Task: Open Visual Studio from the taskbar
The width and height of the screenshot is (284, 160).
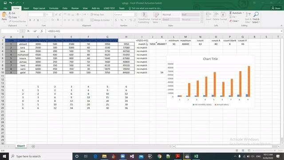Action: click(132, 156)
